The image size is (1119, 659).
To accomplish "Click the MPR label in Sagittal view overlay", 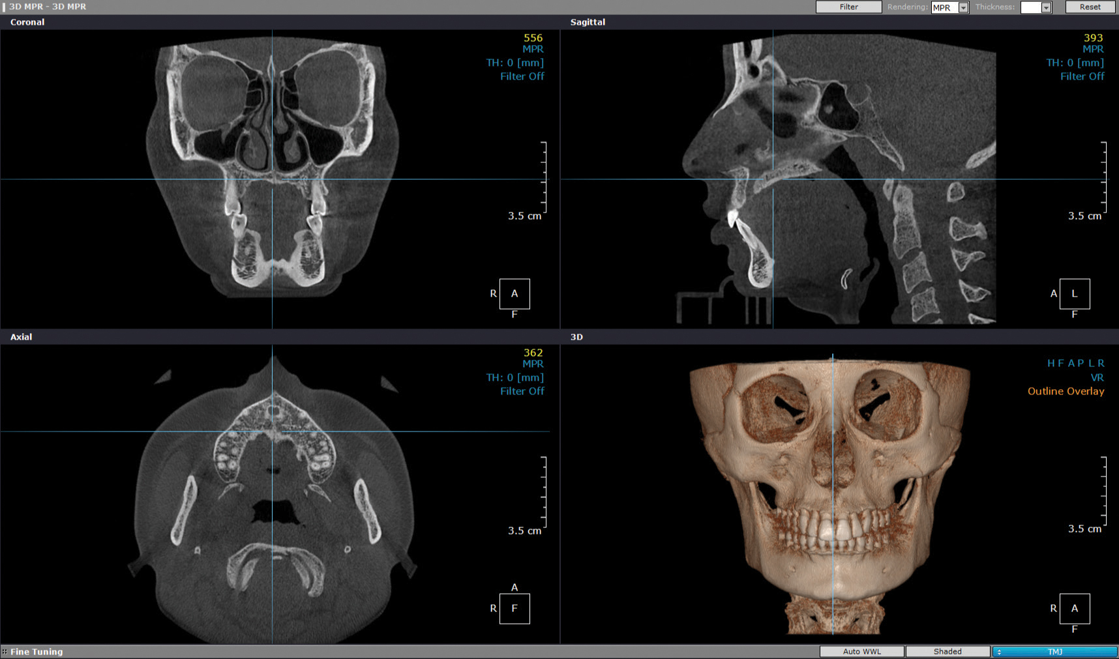I will pos(1093,49).
